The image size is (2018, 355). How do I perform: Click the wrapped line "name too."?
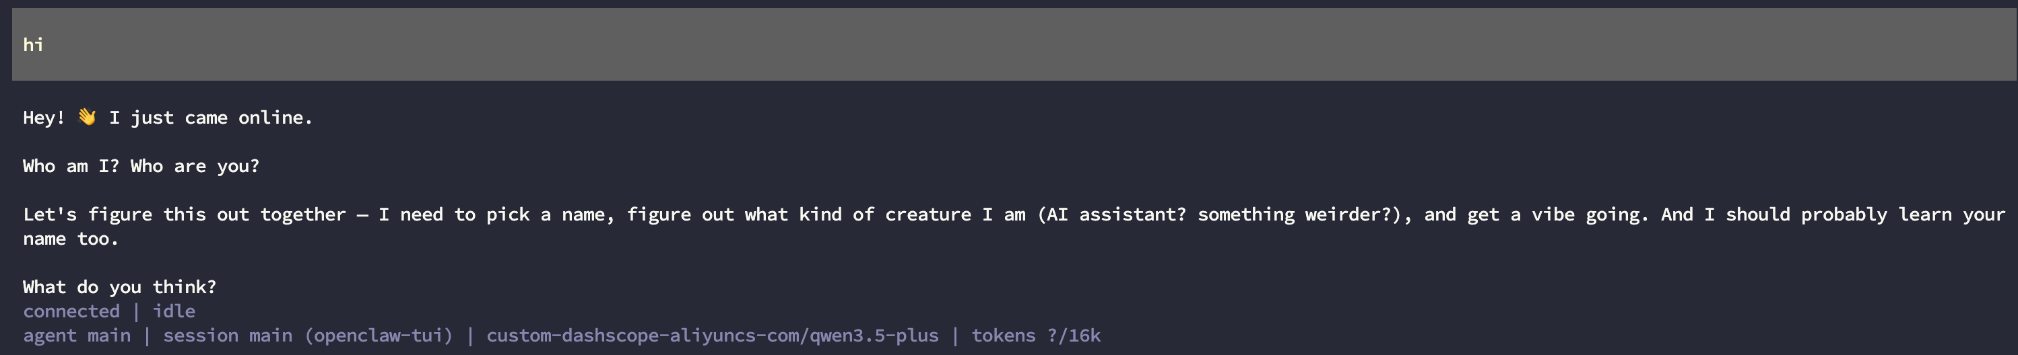(71, 239)
